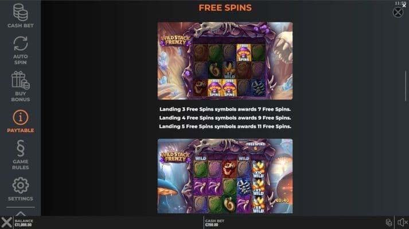409x229 pixels.
Task: Close the paytable with the circled X
Action: point(398,12)
